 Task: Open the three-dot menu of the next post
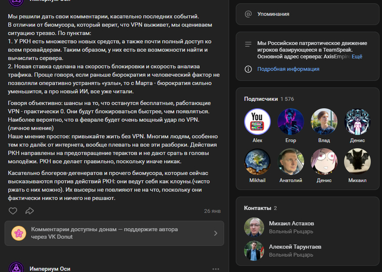coord(216,269)
